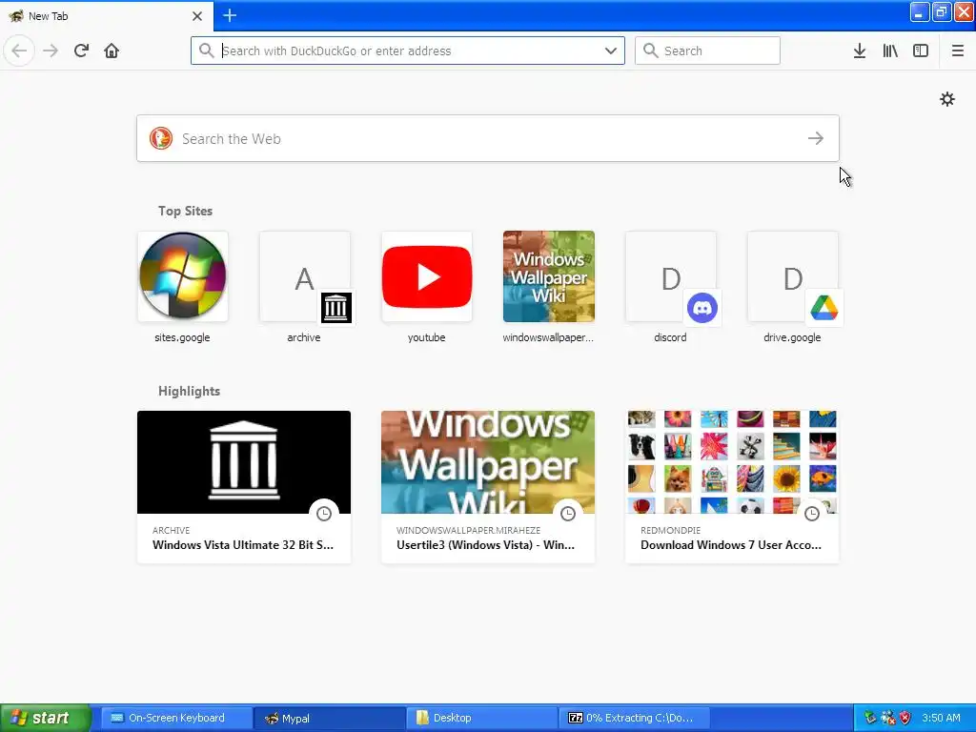976x732 pixels.
Task: Submit web search with arrow button
Action: tap(816, 138)
